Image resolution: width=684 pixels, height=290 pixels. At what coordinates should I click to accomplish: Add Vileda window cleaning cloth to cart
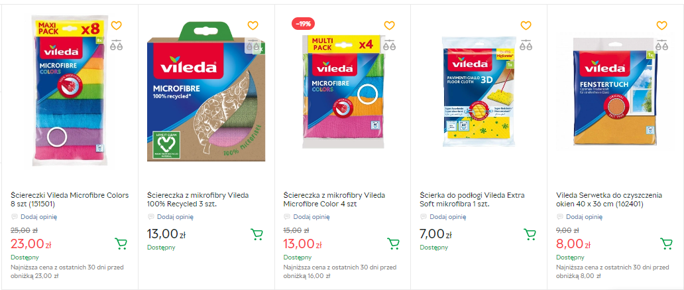pos(666,244)
